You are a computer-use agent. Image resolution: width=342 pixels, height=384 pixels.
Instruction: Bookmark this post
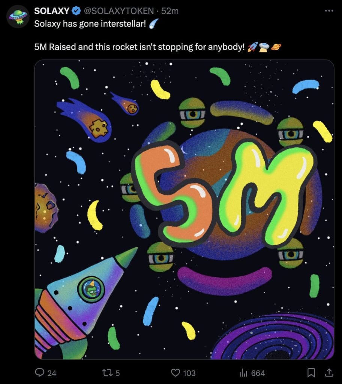click(x=311, y=373)
